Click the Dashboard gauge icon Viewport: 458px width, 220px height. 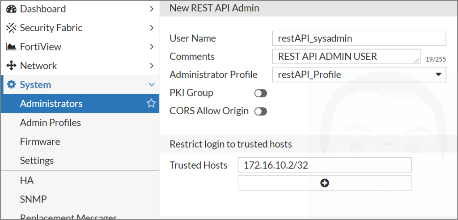11,9
